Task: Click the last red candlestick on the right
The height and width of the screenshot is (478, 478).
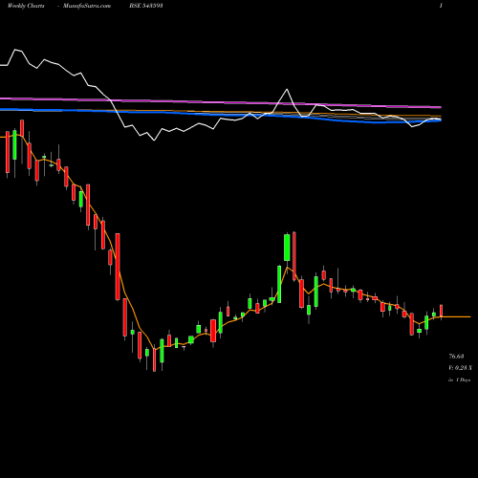Action: click(442, 312)
